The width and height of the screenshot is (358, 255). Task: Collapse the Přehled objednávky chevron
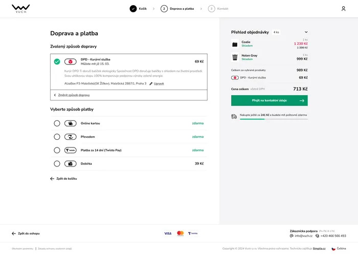point(306,32)
